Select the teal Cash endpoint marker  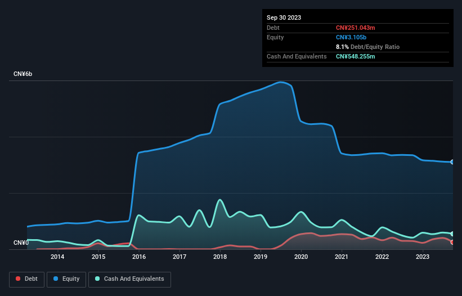tap(452, 234)
